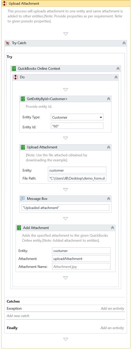Click Add an activity in Exception row

[x=112, y=308]
